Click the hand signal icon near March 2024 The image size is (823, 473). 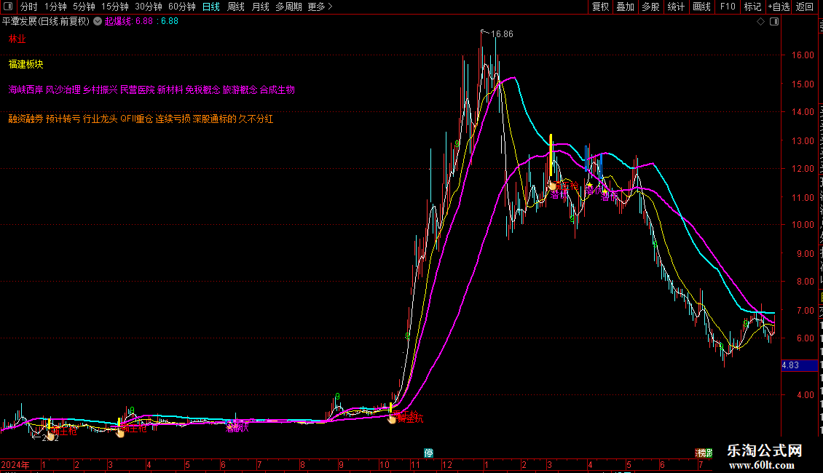[x=120, y=432]
